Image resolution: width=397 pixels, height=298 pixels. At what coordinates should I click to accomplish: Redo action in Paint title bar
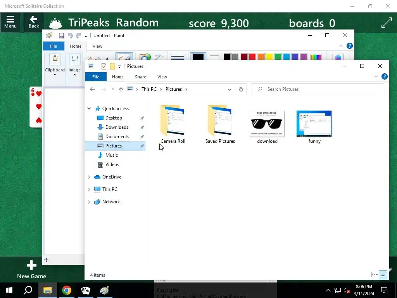(x=79, y=36)
